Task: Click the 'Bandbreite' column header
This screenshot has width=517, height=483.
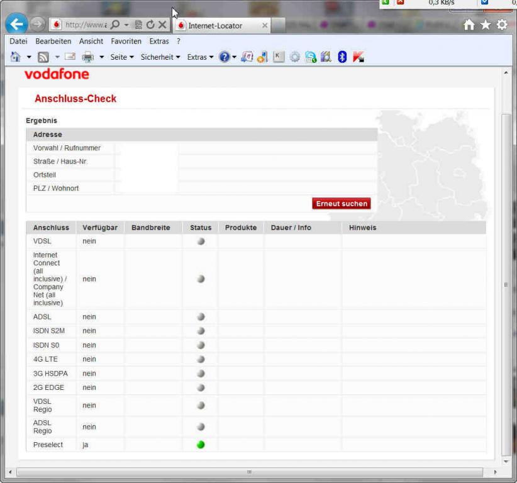Action: [x=151, y=228]
